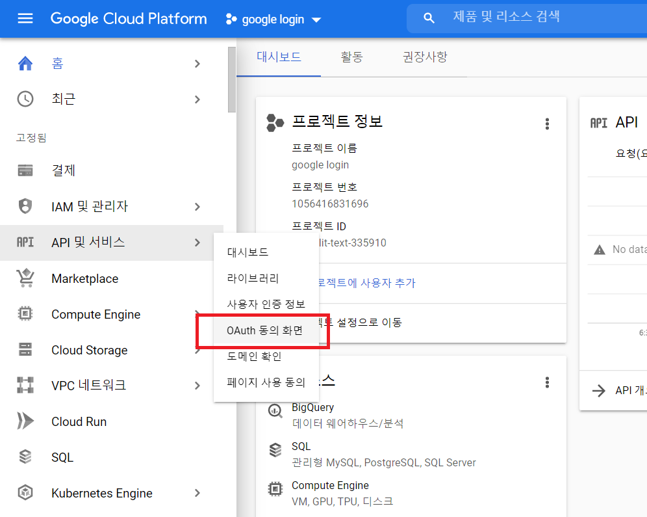Open Marketplace from the sidebar
This screenshot has width=647, height=517.
85,279
